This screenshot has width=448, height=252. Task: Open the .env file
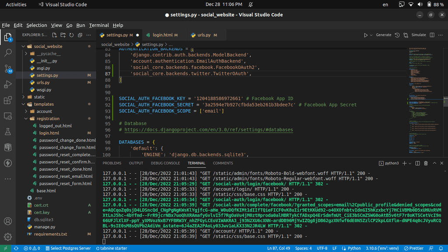coord(38,198)
